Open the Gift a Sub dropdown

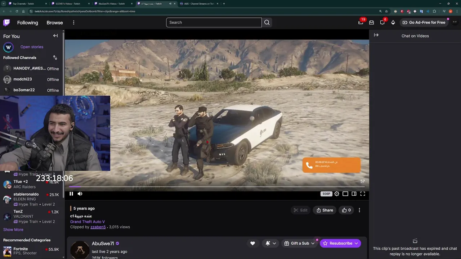coord(299,244)
